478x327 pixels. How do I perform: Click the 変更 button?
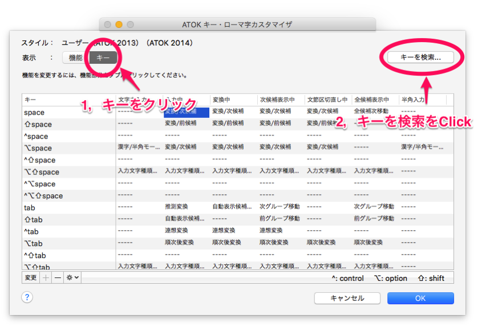point(31,277)
